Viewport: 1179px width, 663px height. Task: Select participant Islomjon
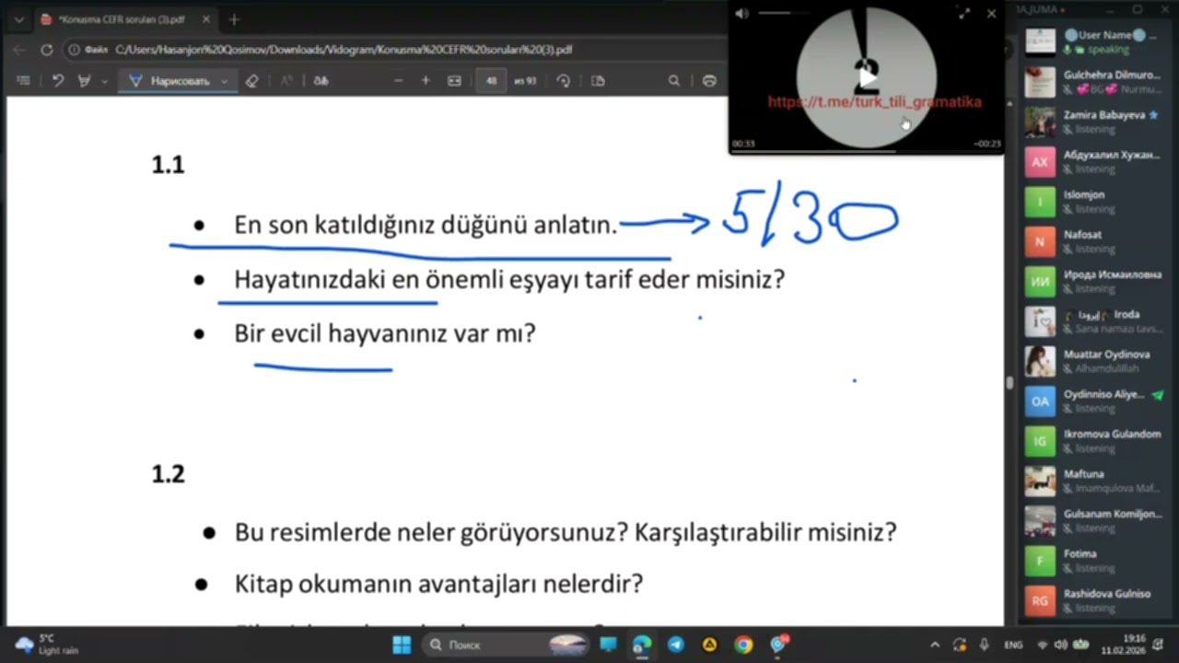(x=1093, y=202)
